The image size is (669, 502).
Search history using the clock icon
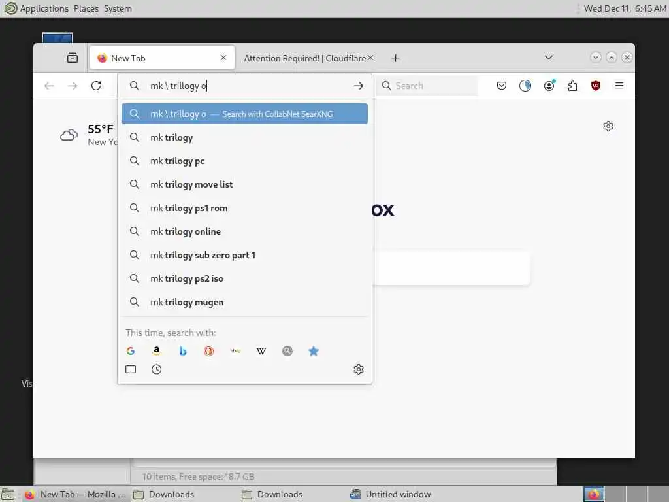[157, 369]
